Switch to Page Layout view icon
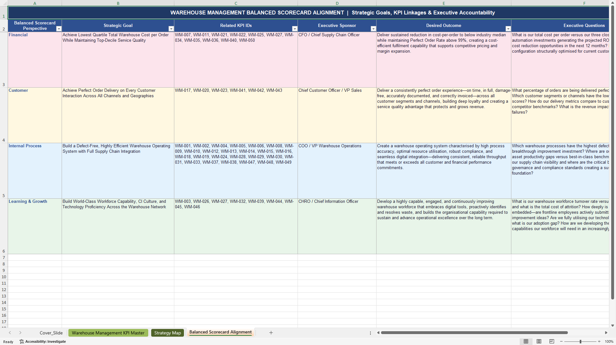The image size is (616, 345). coord(539,341)
